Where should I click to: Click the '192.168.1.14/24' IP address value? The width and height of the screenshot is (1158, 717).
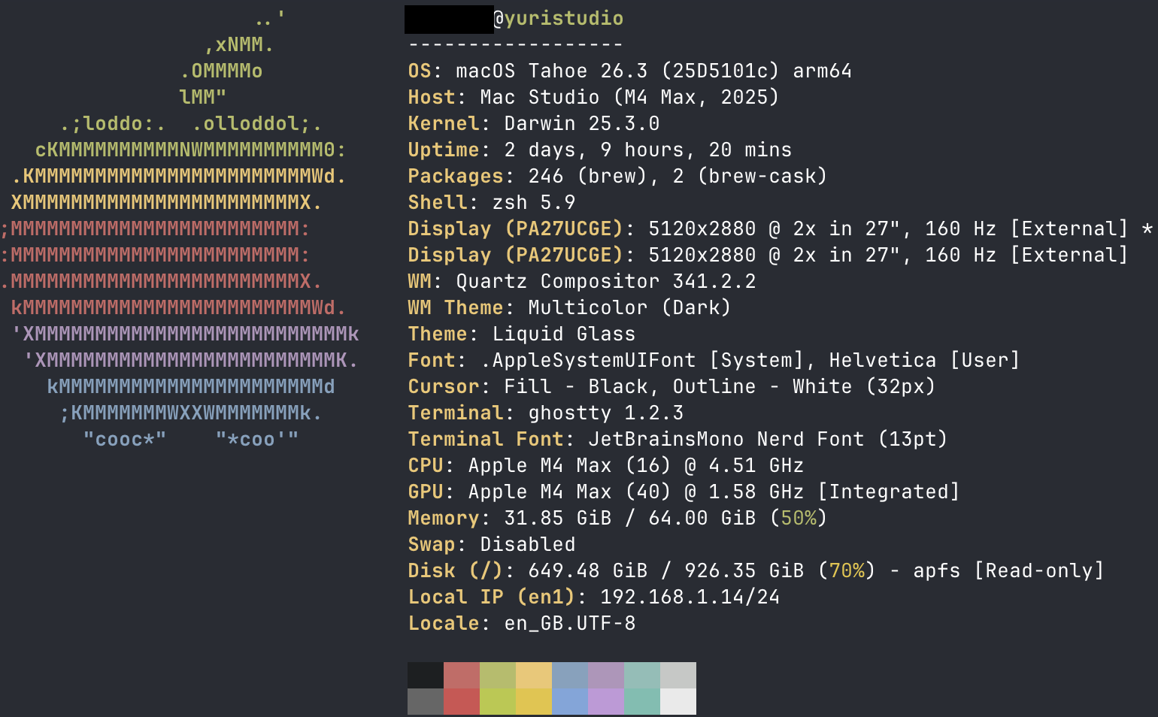click(x=690, y=597)
